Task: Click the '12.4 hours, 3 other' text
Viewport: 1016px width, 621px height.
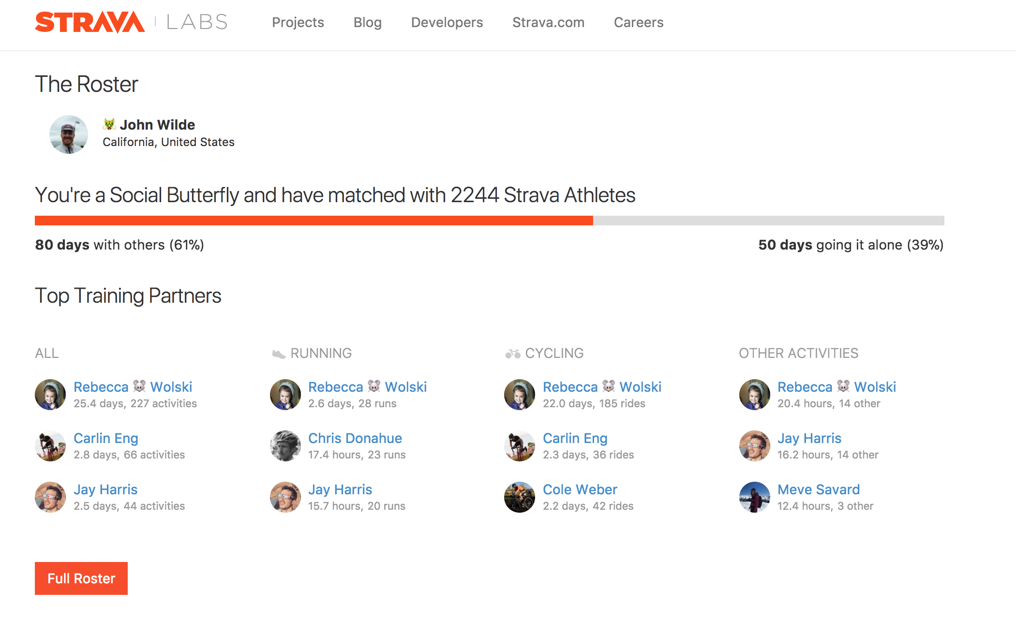Action: tap(825, 506)
